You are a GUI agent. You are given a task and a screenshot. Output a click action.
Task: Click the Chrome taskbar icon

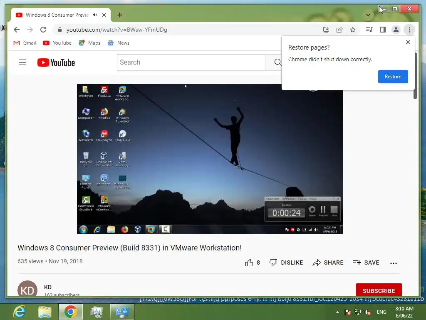click(71, 312)
